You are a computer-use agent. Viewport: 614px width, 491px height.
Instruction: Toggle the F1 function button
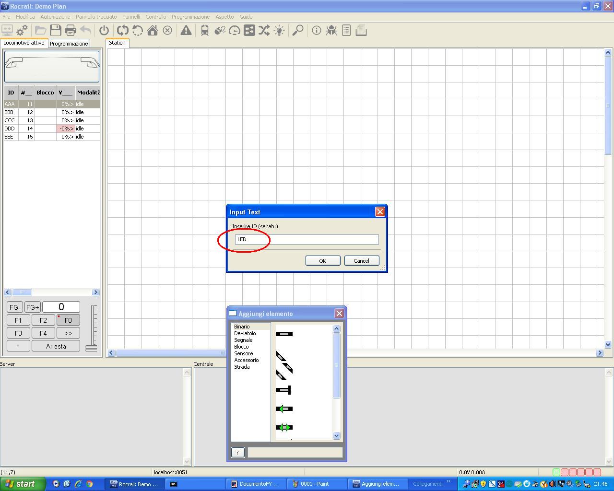[18, 320]
